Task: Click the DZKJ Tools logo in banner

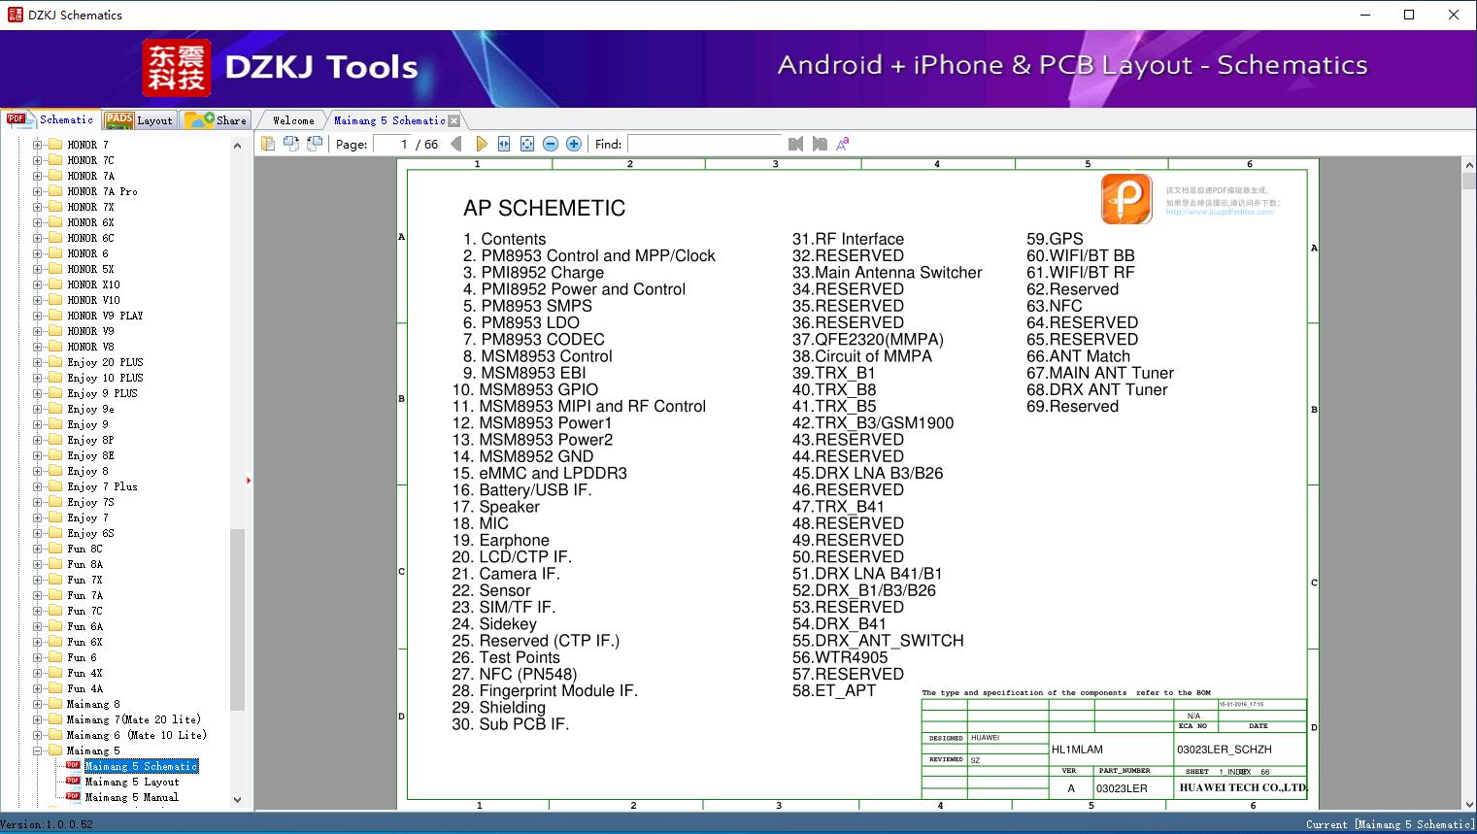Action: (282, 67)
